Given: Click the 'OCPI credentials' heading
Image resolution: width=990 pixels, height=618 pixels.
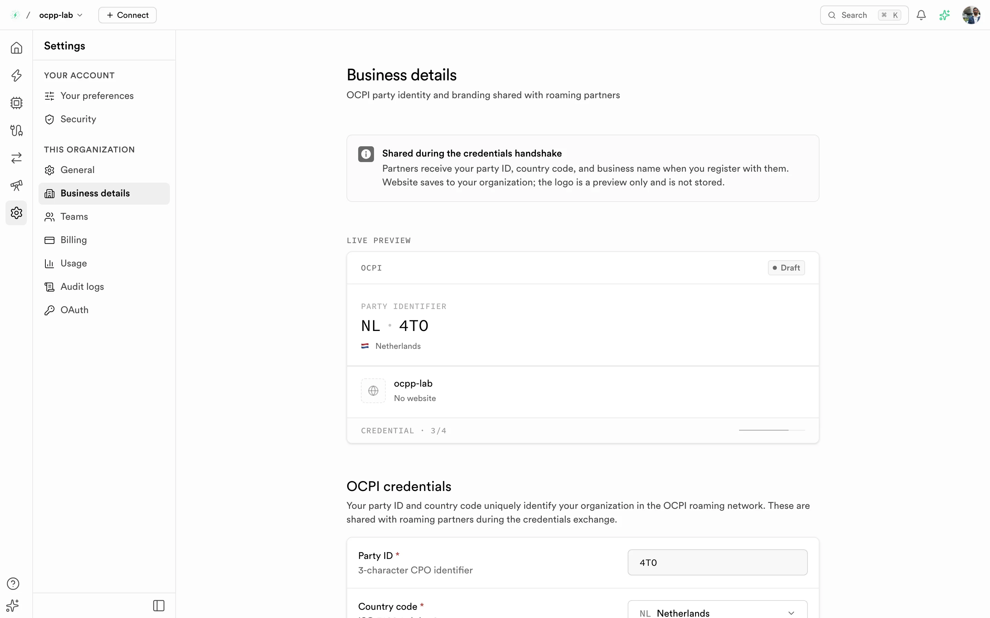Looking at the screenshot, I should (398, 486).
